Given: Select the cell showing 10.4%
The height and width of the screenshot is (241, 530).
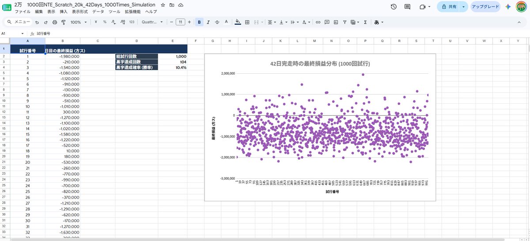Looking at the screenshot, I should pos(172,68).
